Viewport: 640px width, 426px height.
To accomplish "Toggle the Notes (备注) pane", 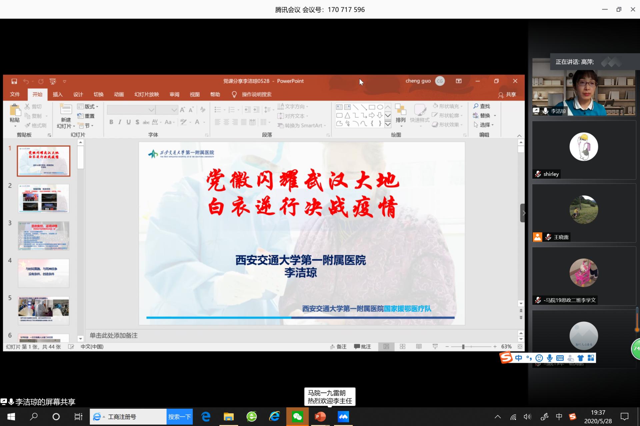I will pyautogui.click(x=338, y=346).
